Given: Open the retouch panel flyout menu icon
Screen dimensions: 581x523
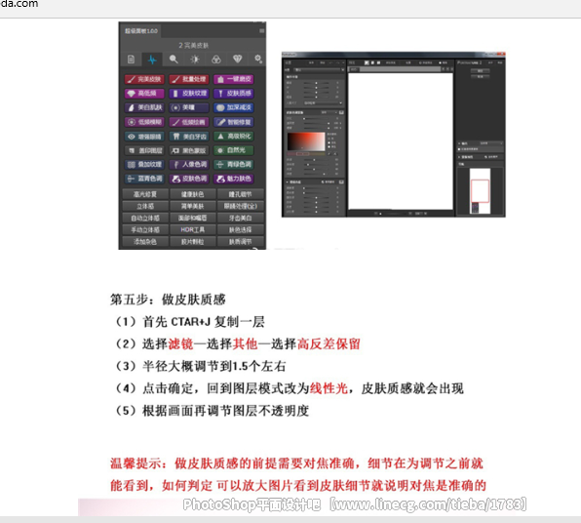Looking at the screenshot, I should click(262, 31).
